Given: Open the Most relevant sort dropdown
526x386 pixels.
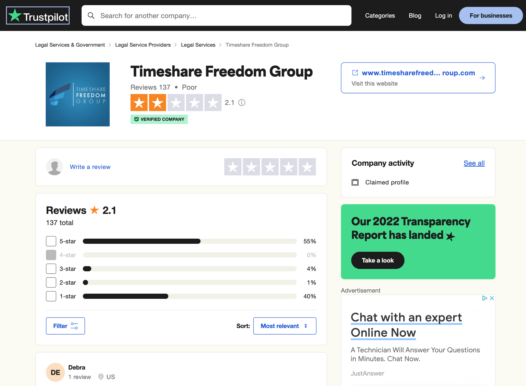Looking at the screenshot, I should click(x=285, y=326).
